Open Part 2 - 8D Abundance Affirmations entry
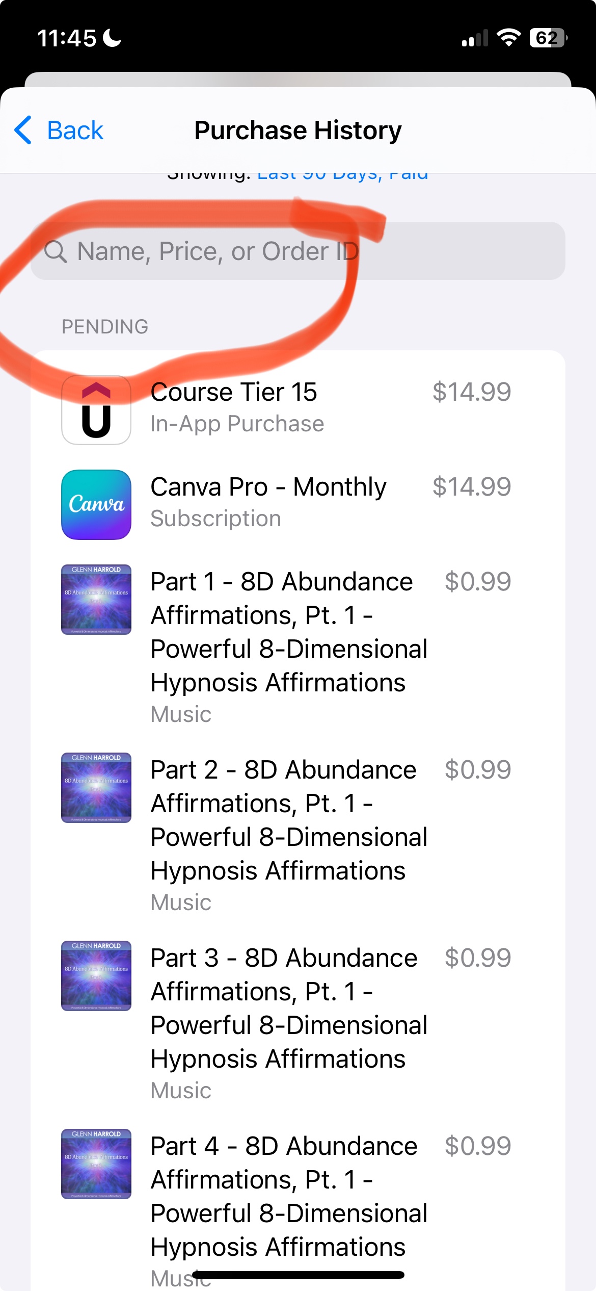 point(298,834)
